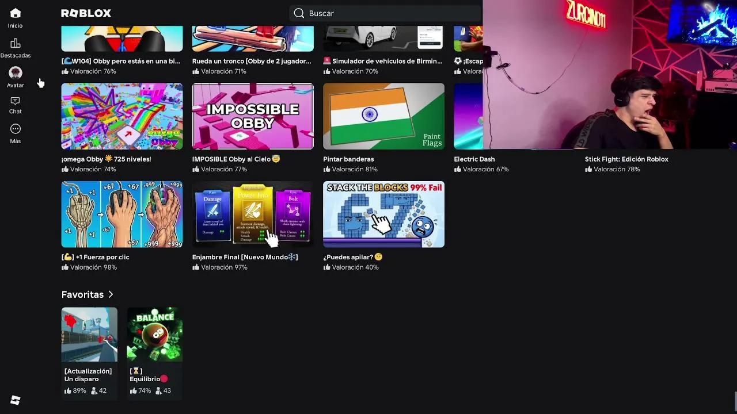
Task: Click 'Valoración 40%' rating text
Action: [355, 267]
